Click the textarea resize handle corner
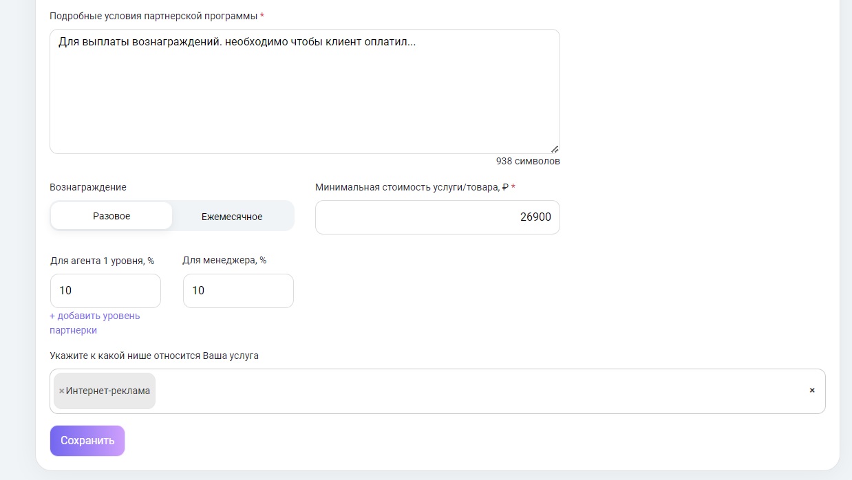852x480 pixels. click(x=555, y=149)
